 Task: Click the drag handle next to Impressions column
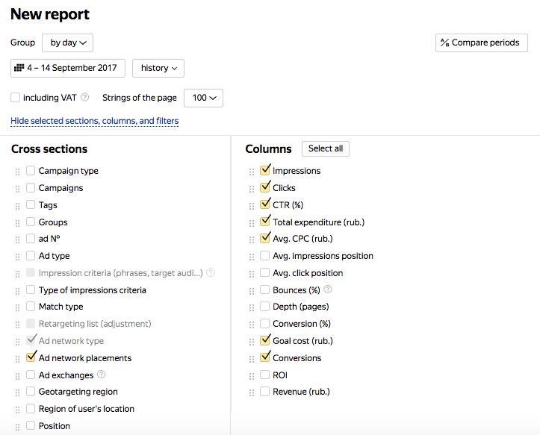(x=251, y=172)
